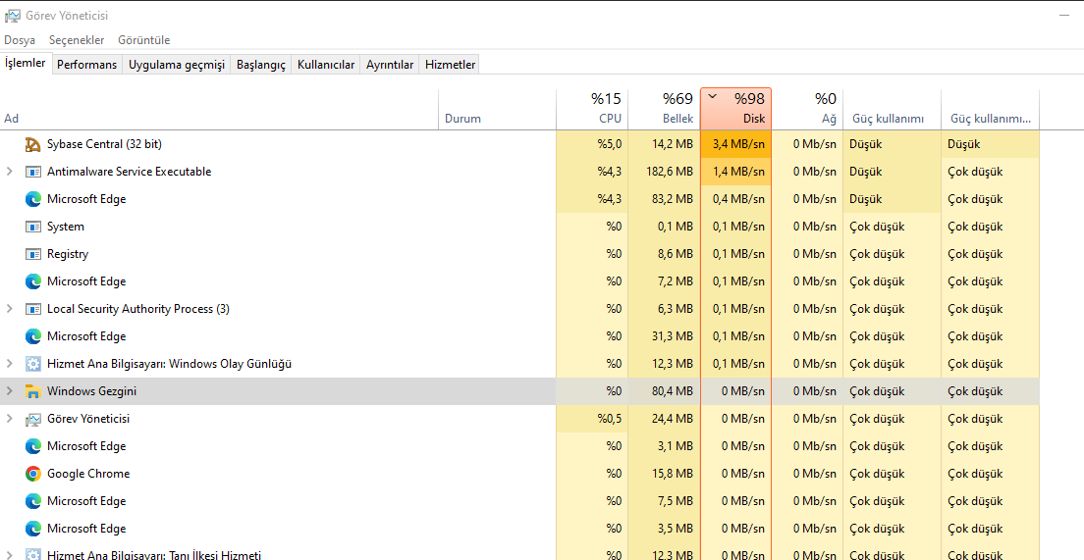Click the Edge icon in the 7,5 MB row
1084x560 pixels.
click(x=32, y=500)
